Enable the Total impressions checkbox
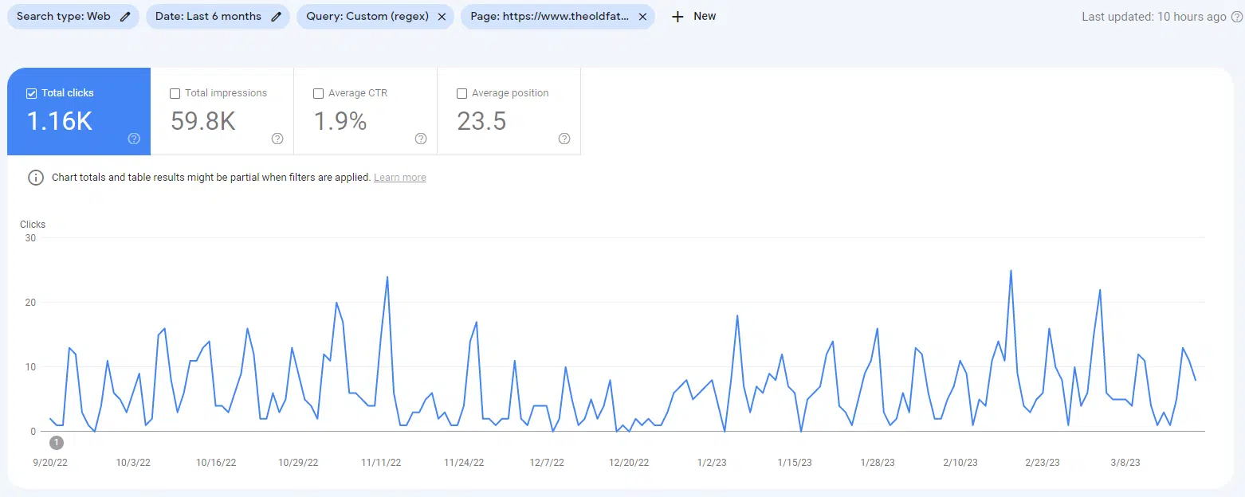The height and width of the screenshot is (497, 1245). (x=175, y=93)
